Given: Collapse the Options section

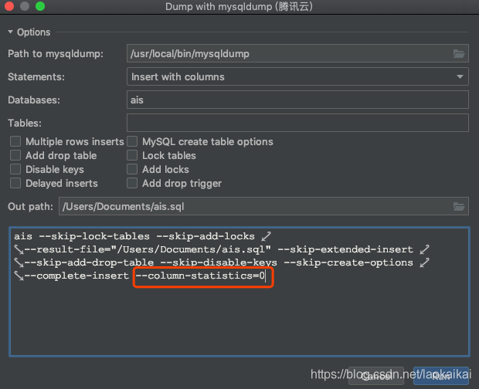Looking at the screenshot, I should click(x=10, y=32).
